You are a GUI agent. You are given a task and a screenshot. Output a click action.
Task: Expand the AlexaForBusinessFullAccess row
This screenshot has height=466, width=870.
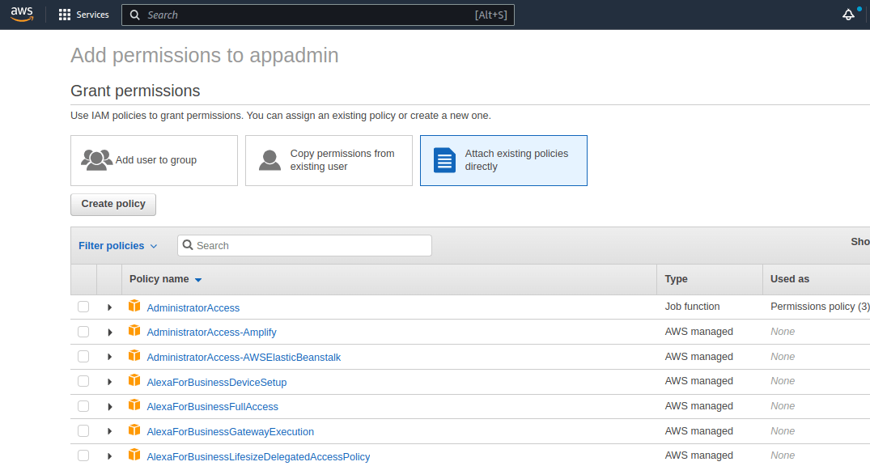109,407
